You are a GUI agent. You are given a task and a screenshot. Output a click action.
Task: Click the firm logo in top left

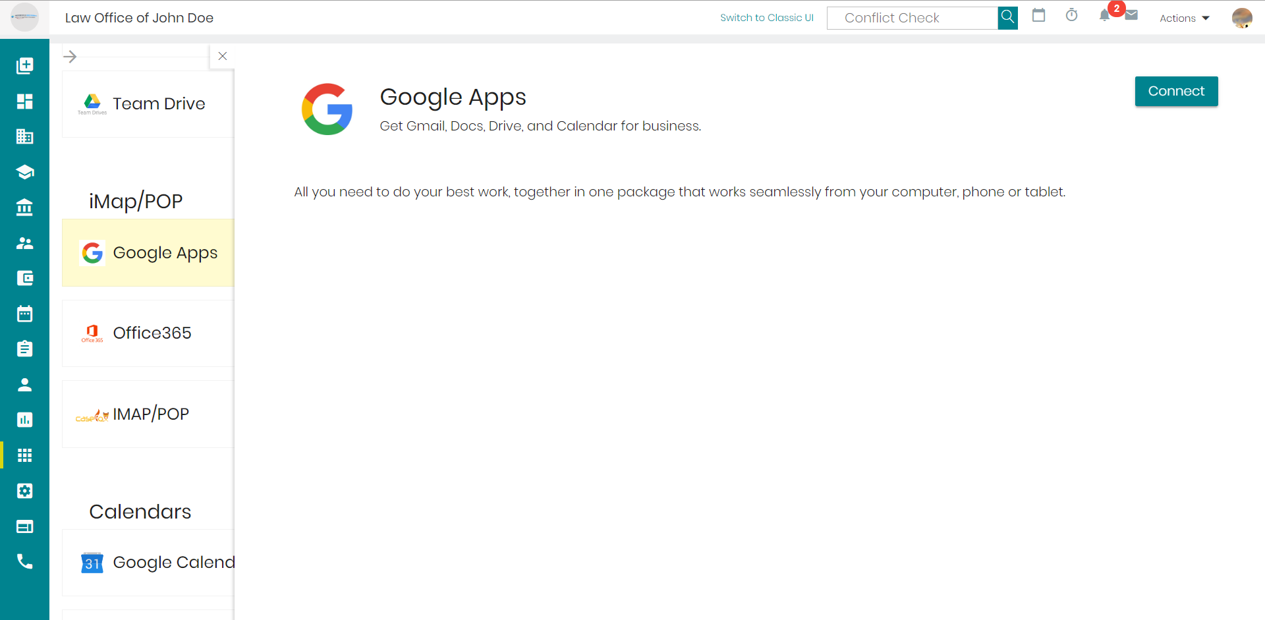24,17
